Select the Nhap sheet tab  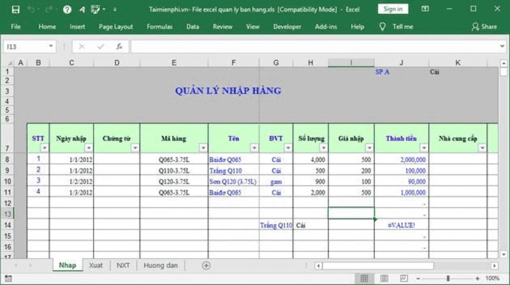coord(68,265)
